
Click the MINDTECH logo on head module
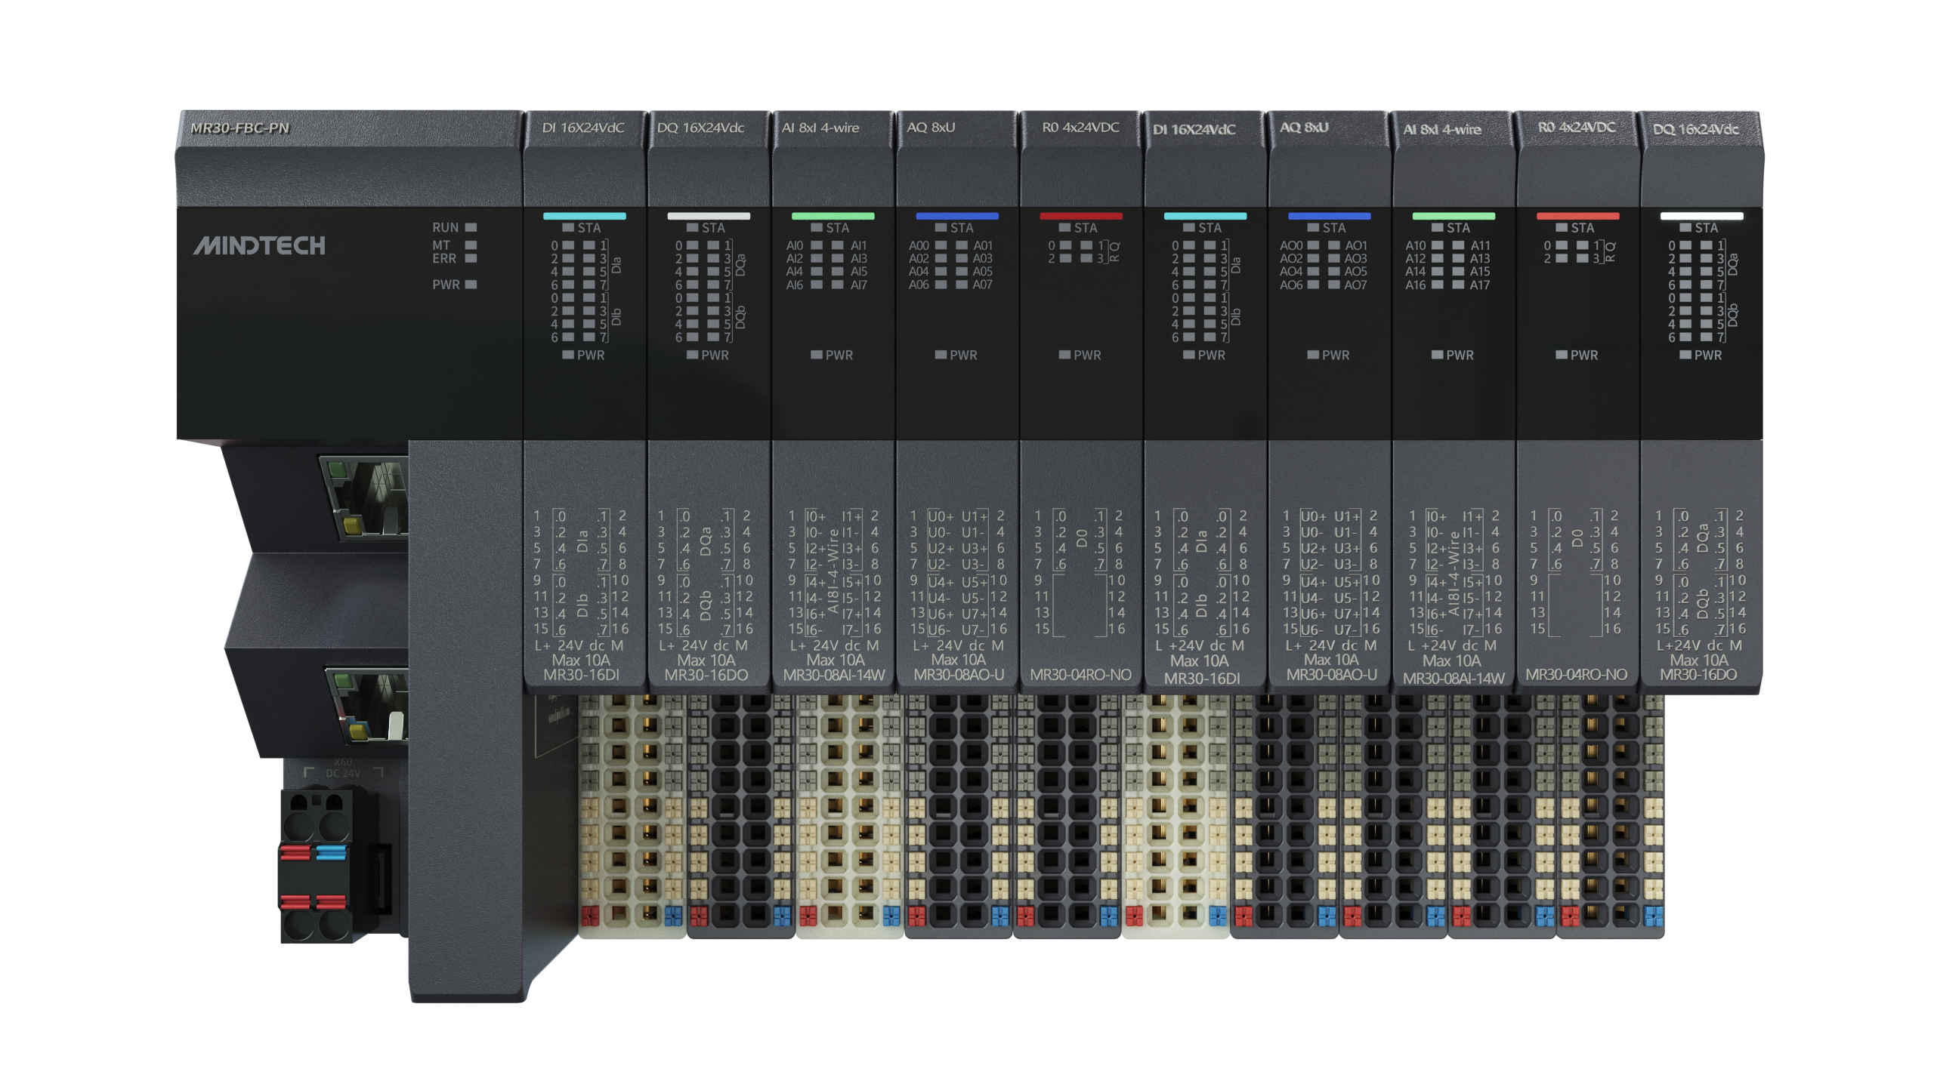pyautogui.click(x=259, y=245)
